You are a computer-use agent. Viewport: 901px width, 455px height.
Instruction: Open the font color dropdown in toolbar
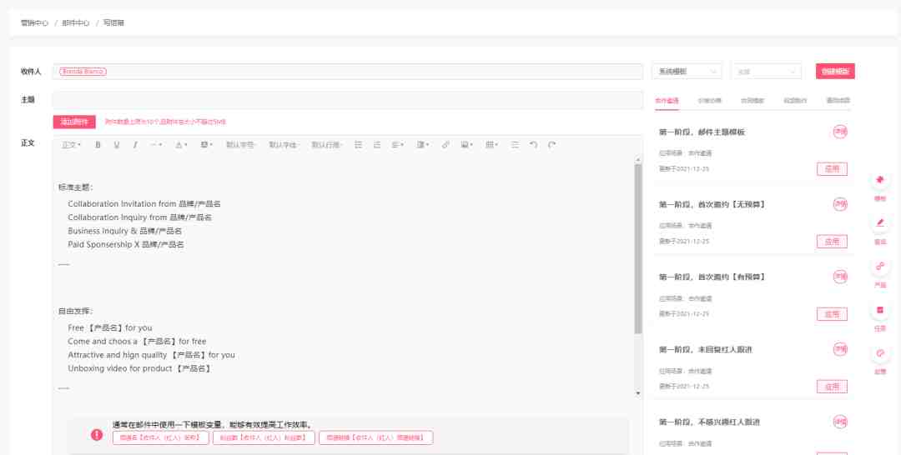tap(181, 145)
